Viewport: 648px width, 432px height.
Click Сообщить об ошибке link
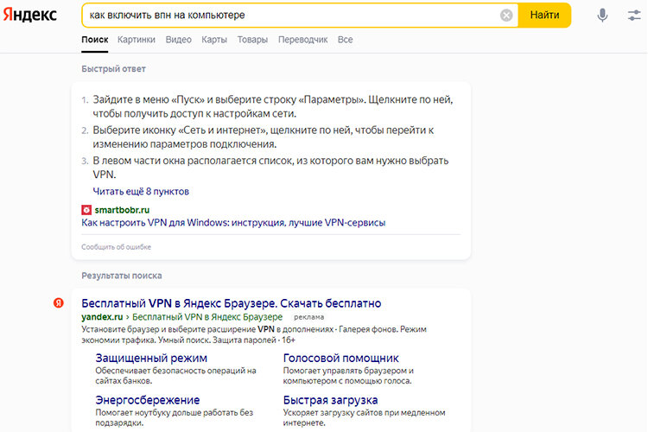pyautogui.click(x=116, y=247)
